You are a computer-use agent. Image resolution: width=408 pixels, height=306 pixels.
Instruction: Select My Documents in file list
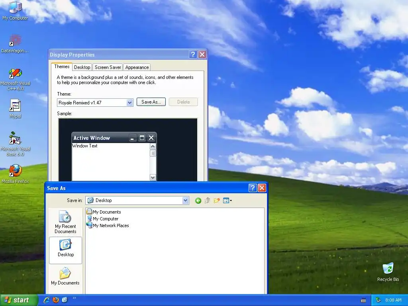click(104, 212)
